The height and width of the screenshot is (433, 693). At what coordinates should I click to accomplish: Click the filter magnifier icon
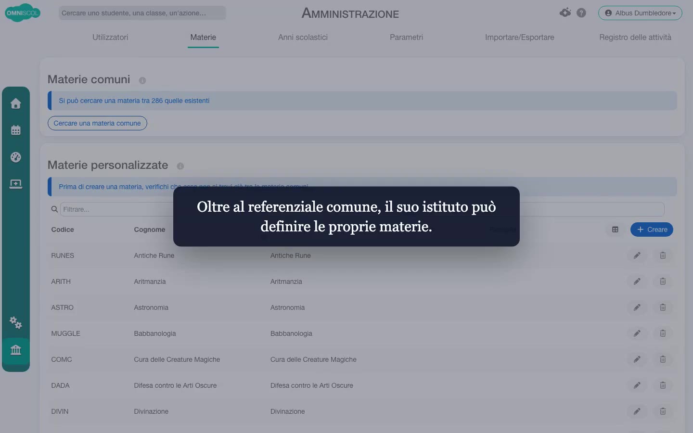(54, 209)
